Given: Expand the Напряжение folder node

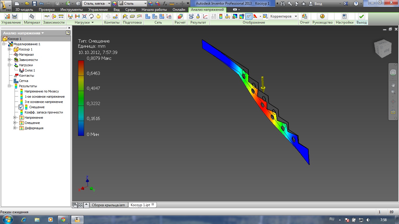Looking at the screenshot, I should [x=15, y=118].
